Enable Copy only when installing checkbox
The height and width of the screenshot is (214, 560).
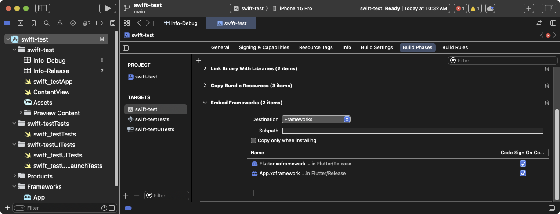point(253,140)
